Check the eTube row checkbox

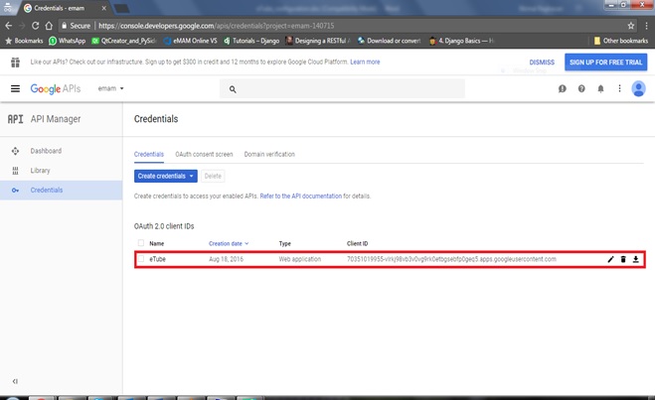[x=141, y=259]
